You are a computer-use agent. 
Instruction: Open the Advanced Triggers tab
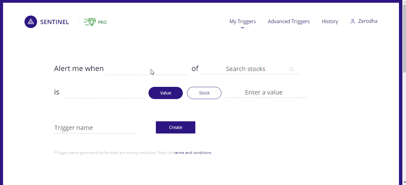289,21
